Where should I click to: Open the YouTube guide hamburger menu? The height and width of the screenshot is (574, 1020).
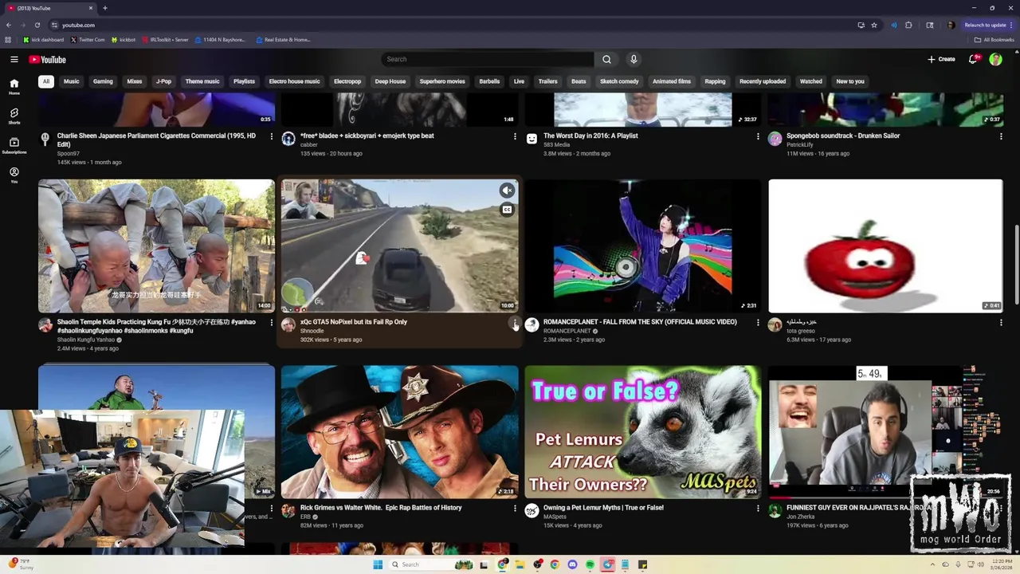coord(14,59)
